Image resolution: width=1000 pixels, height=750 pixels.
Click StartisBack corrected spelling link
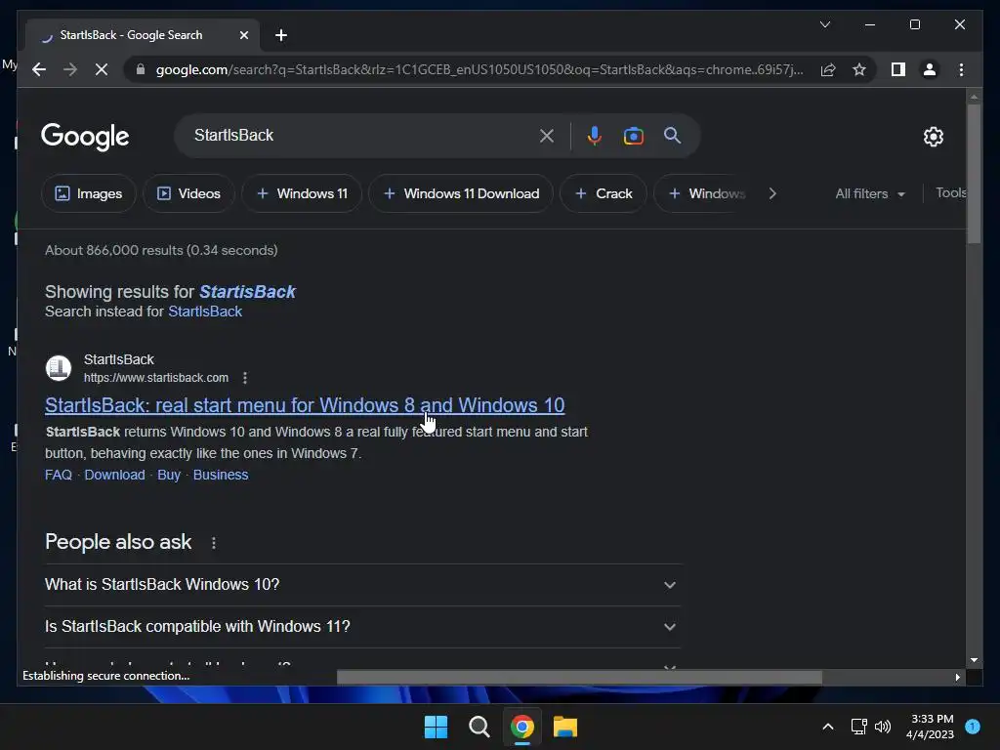pos(247,291)
